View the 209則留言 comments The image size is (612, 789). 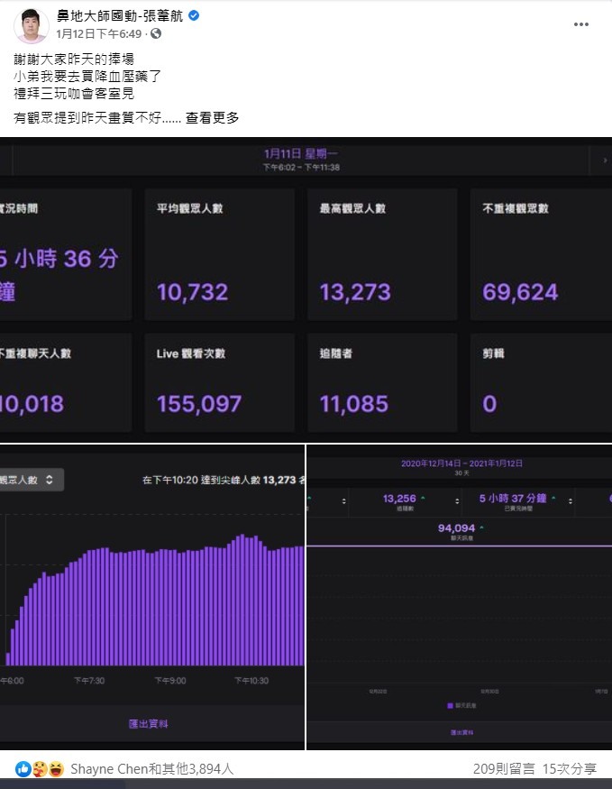(x=504, y=769)
